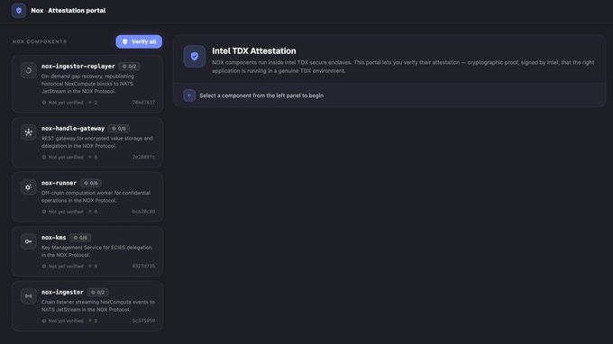The image size is (613, 344).
Task: Click the hash 8327d735 on nox-kms
Action: coord(143,266)
